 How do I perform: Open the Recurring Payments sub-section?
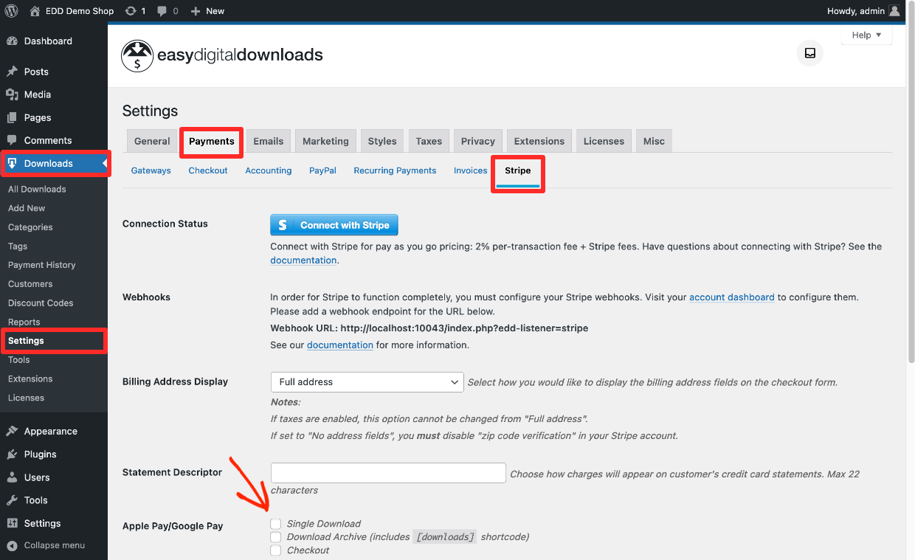coord(395,170)
